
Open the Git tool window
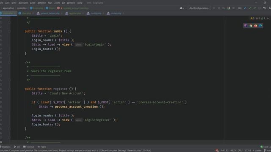[17, 147]
